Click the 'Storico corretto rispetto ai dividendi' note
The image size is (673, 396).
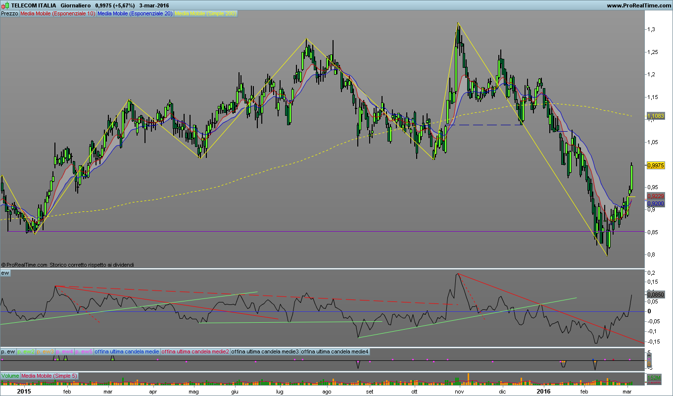92,265
